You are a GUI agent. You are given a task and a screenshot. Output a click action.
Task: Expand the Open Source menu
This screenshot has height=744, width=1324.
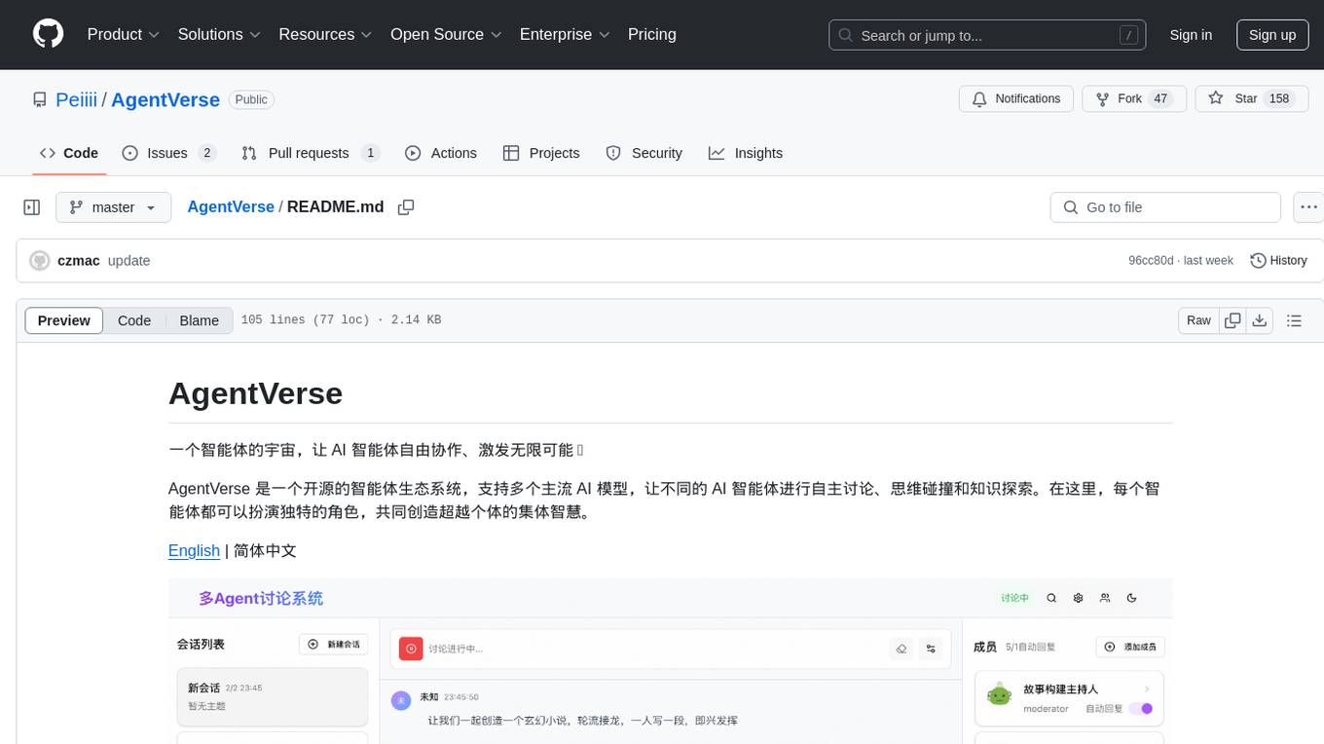click(446, 34)
